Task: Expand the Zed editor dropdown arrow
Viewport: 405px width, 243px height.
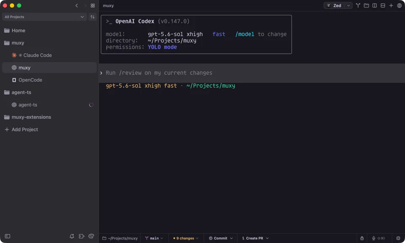Action: pos(348,5)
